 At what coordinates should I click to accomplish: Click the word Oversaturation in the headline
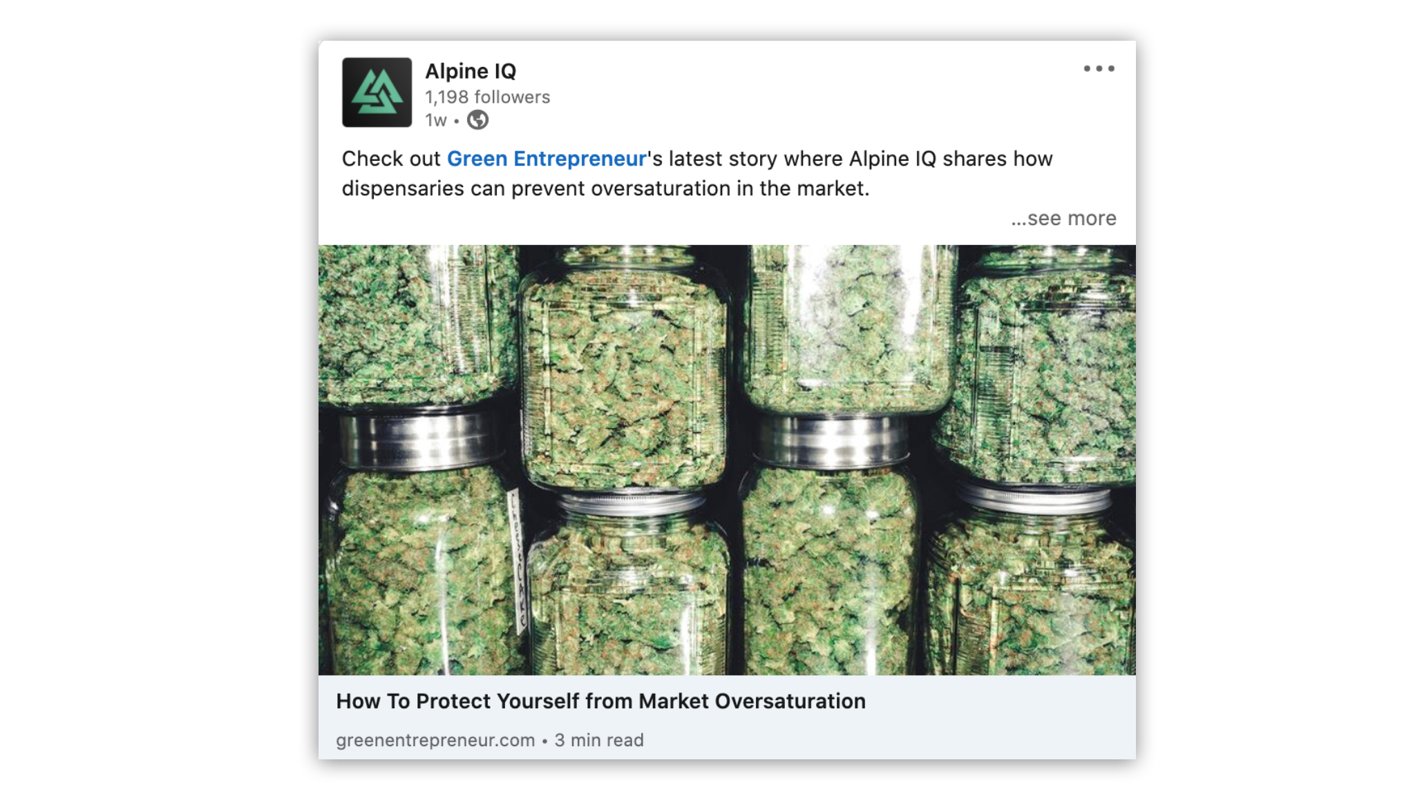(x=790, y=701)
